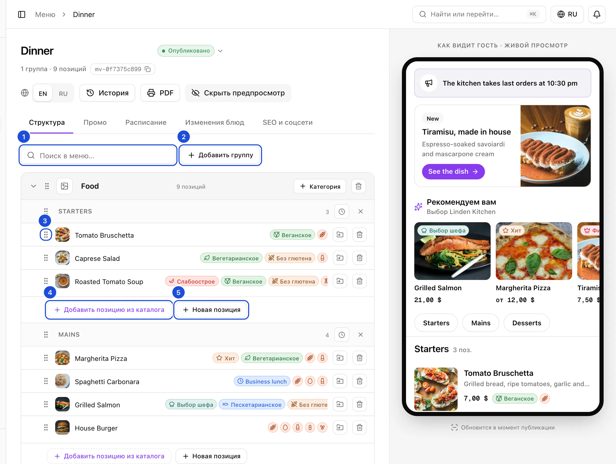616x464 pixels.
Task: Add a Категория to the Food group
Action: point(320,186)
